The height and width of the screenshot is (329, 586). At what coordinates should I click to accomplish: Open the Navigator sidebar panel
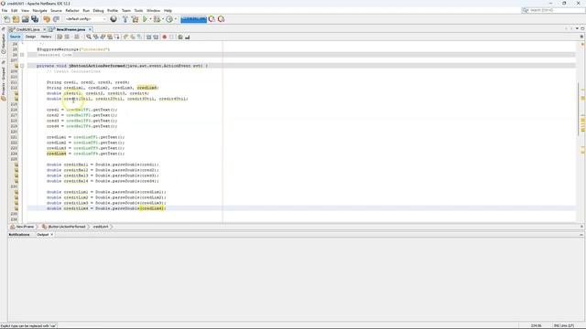(4, 43)
